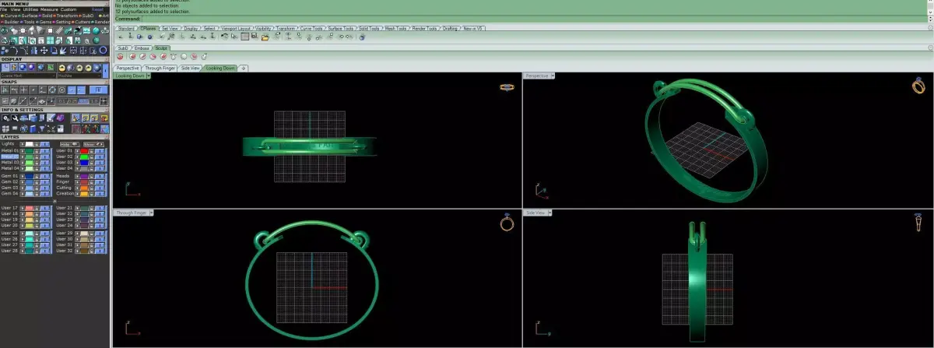Switch to the Emboss tab
The height and width of the screenshot is (348, 934).
pos(142,48)
